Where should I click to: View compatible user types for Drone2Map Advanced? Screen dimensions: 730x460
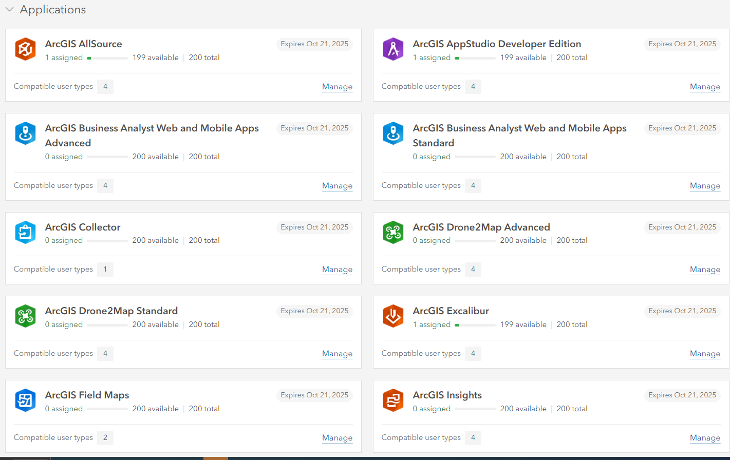click(x=473, y=269)
